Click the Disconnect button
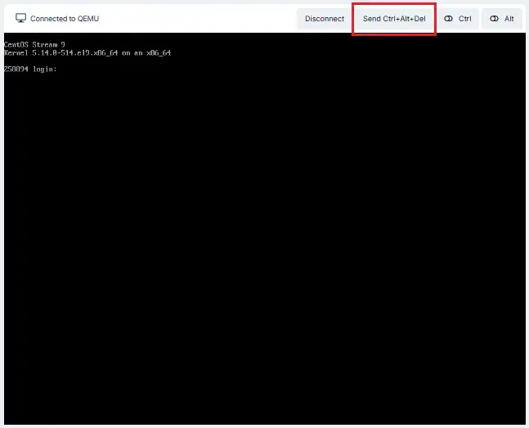529x428 pixels. [325, 19]
